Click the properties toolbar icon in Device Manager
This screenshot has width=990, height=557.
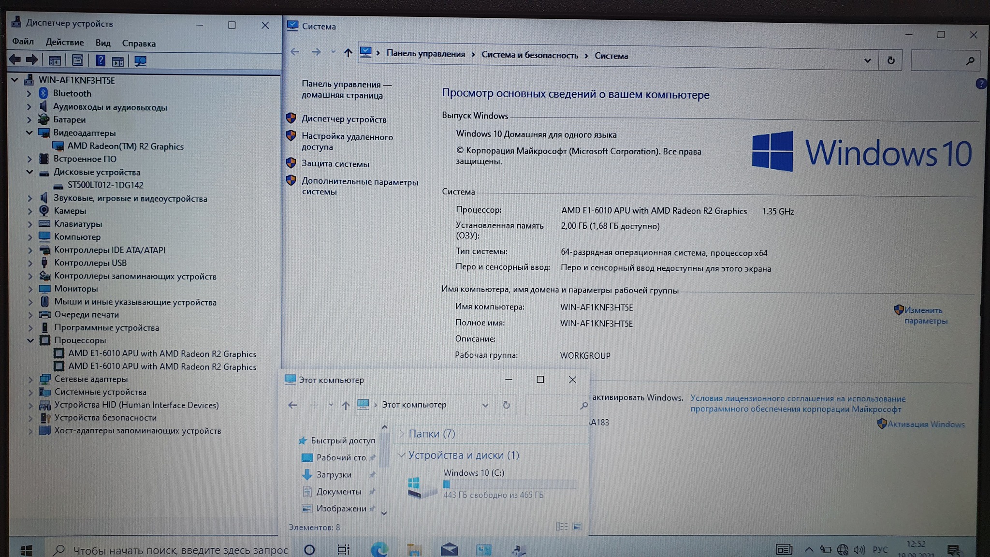(x=77, y=61)
